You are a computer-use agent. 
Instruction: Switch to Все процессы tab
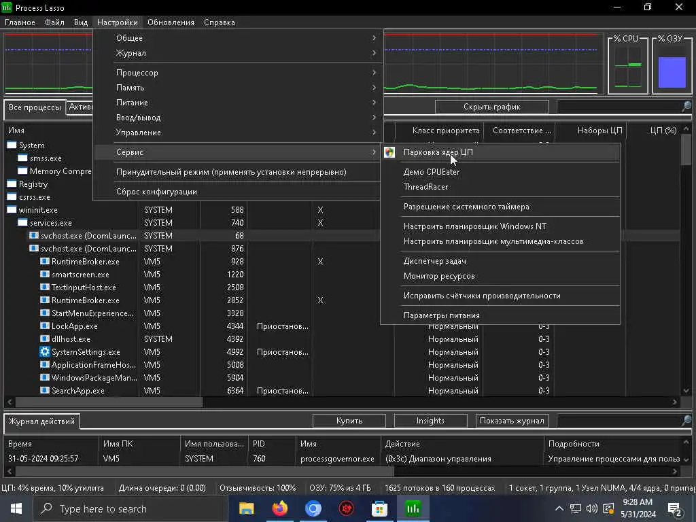[x=35, y=107]
